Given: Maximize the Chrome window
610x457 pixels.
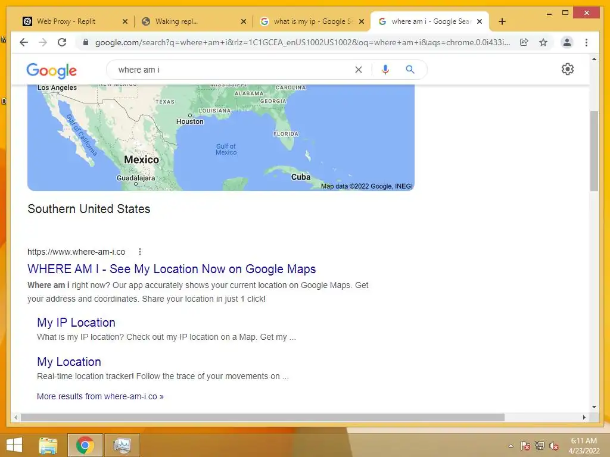Looking at the screenshot, I should (565, 13).
